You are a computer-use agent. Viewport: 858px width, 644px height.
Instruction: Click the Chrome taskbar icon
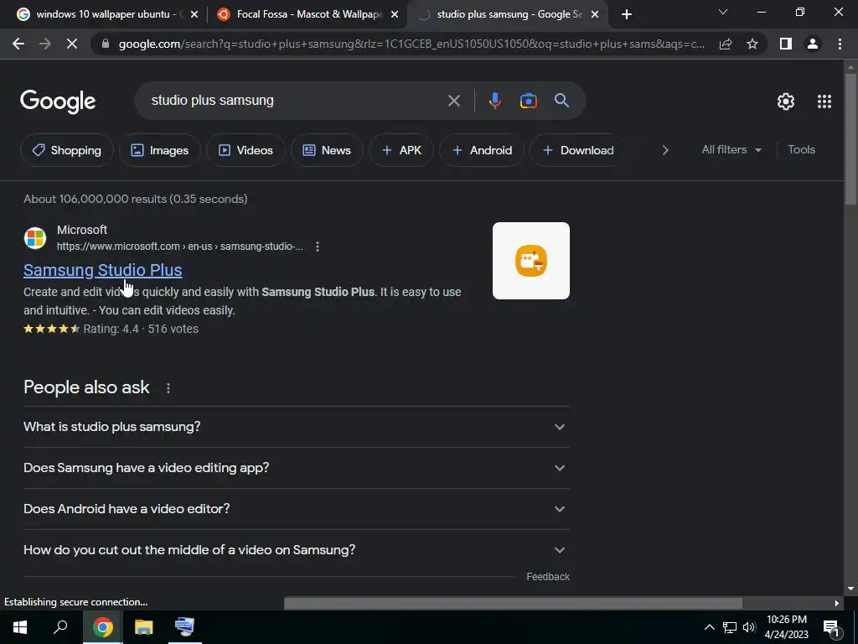102,627
